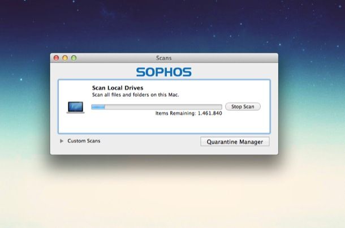Click the blue filled portion of progress bar

coord(98,106)
